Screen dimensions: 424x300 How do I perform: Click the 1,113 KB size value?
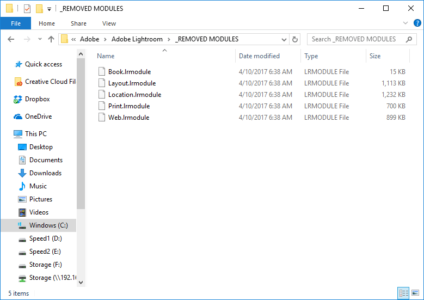(393, 83)
